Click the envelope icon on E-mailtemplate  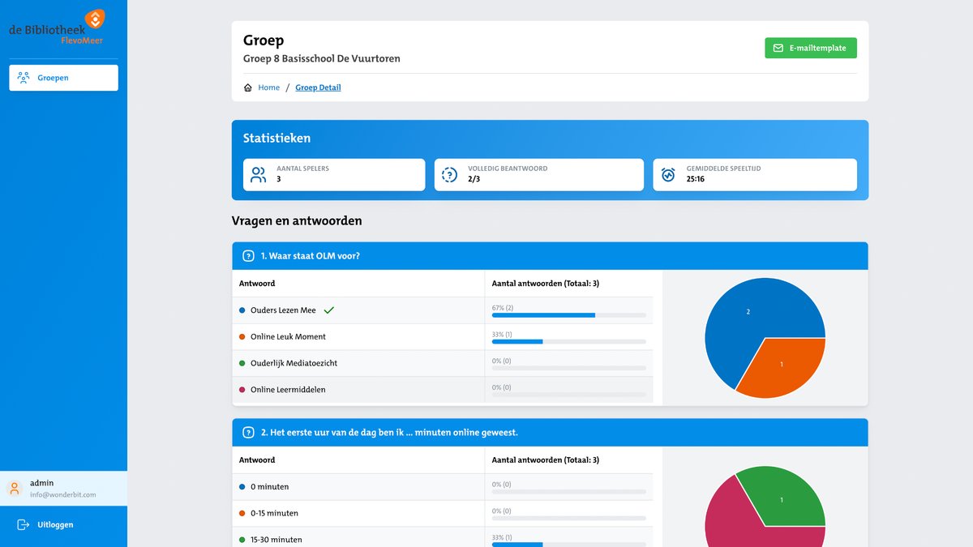pos(778,48)
